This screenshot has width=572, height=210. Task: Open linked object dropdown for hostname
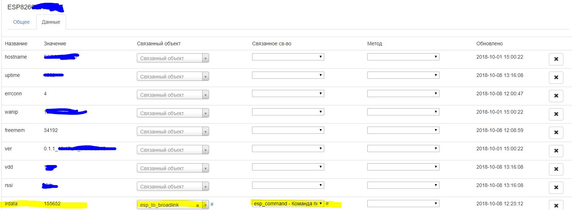(173, 58)
